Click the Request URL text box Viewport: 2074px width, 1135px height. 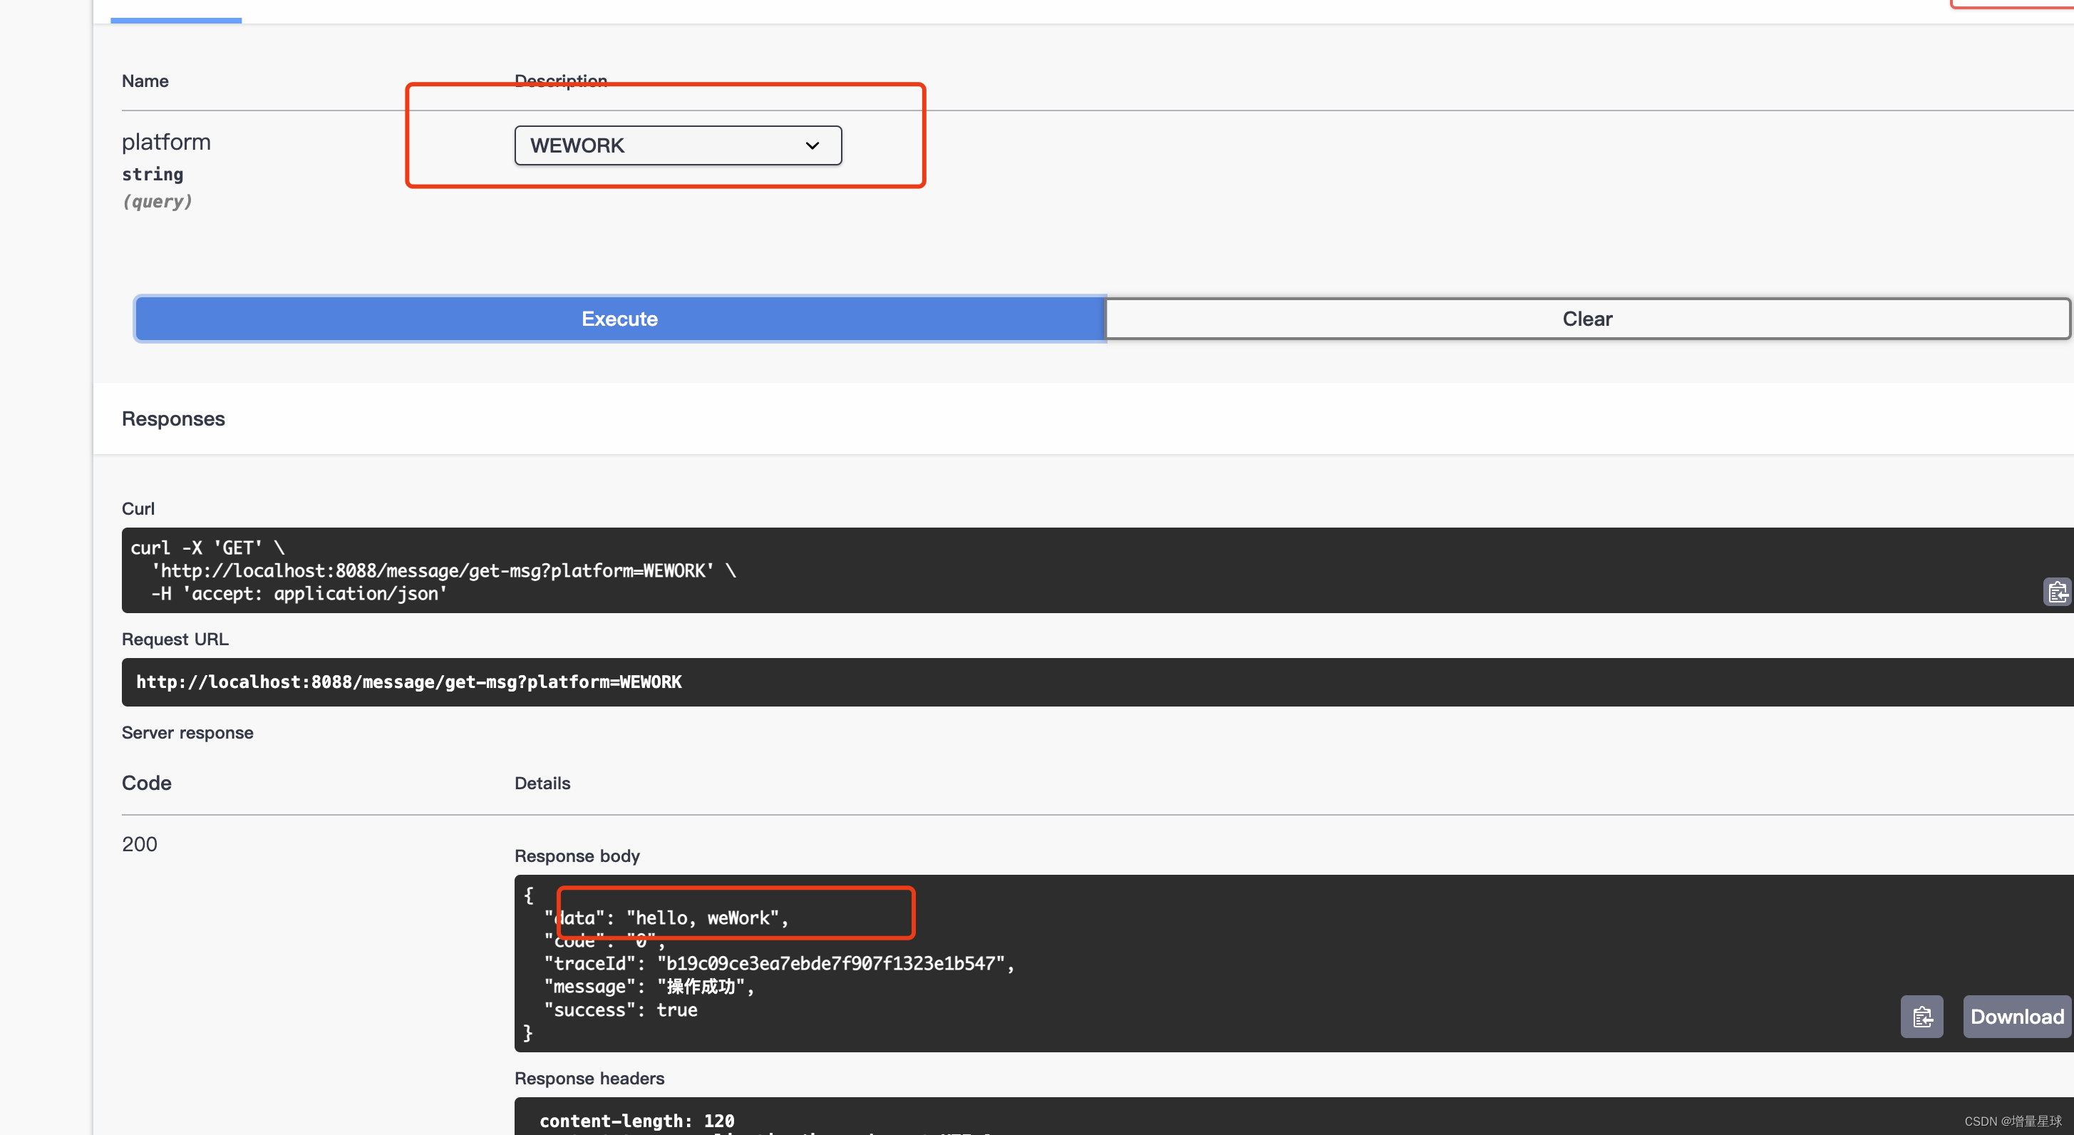[1098, 682]
